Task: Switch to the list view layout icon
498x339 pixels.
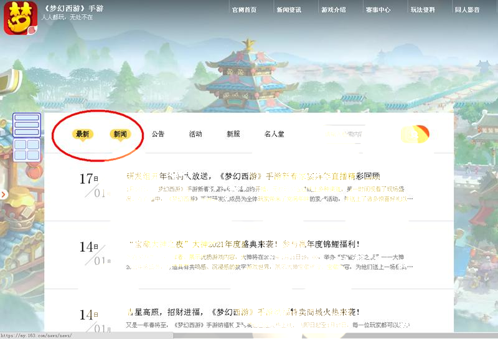Action: coord(27,125)
